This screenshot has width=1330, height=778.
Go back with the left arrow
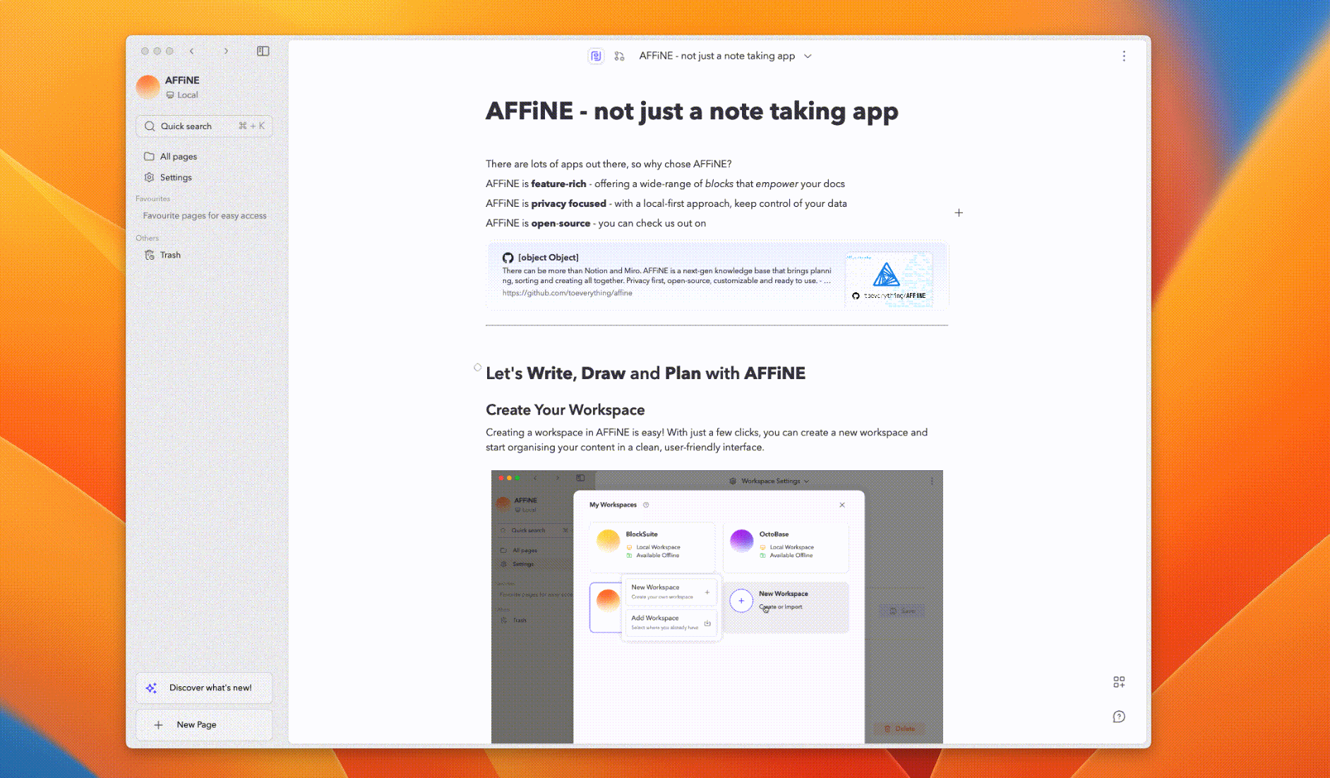191,51
